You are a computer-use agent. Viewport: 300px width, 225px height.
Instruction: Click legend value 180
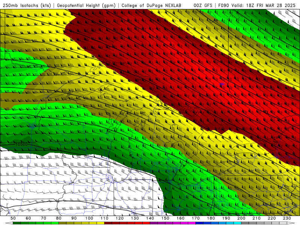pos(211,218)
